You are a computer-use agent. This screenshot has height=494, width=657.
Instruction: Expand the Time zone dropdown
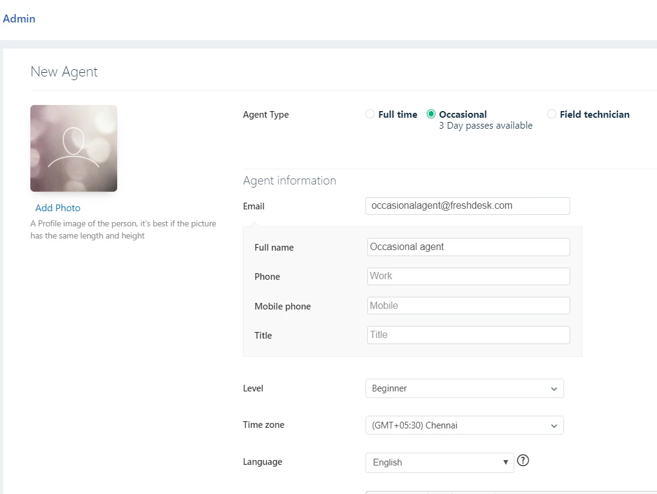[465, 425]
